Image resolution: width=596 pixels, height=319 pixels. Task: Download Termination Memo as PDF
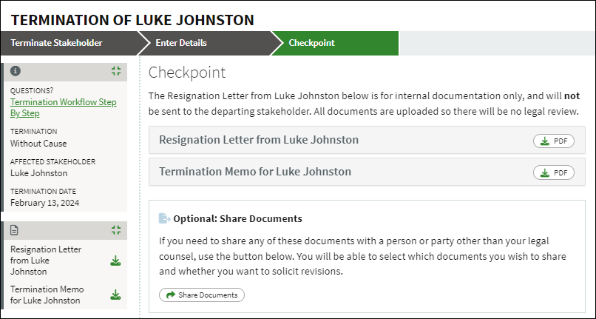(x=553, y=172)
